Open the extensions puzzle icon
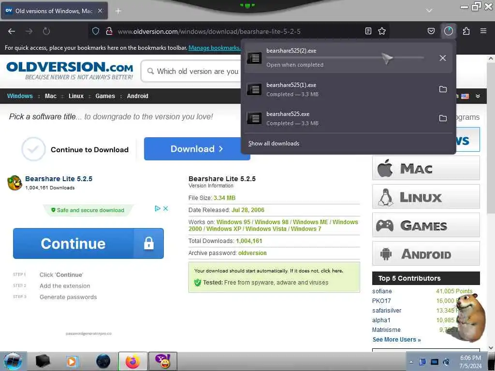 (x=466, y=31)
